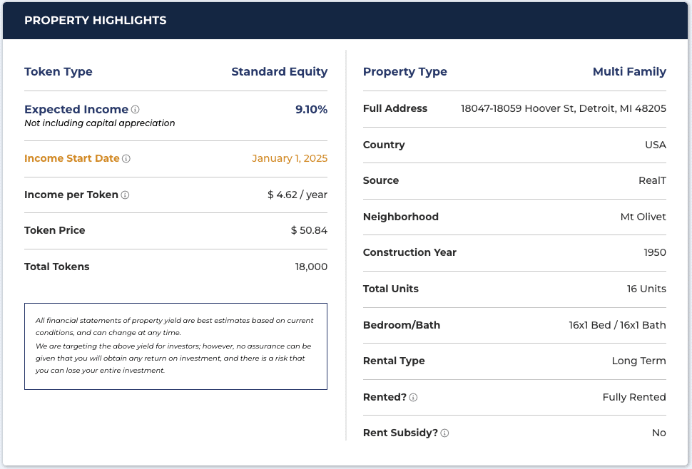Click the 1950 construction year value
The height and width of the screenshot is (469, 692).
point(654,253)
